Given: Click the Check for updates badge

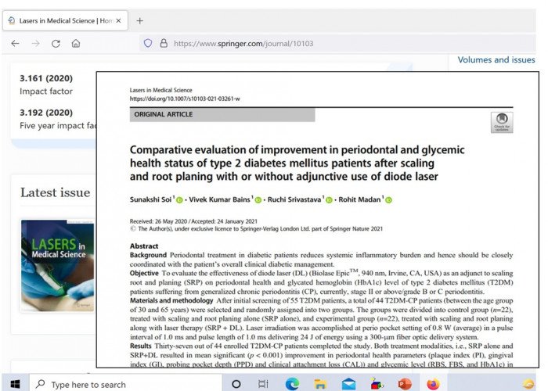Looking at the screenshot, I should [501, 122].
